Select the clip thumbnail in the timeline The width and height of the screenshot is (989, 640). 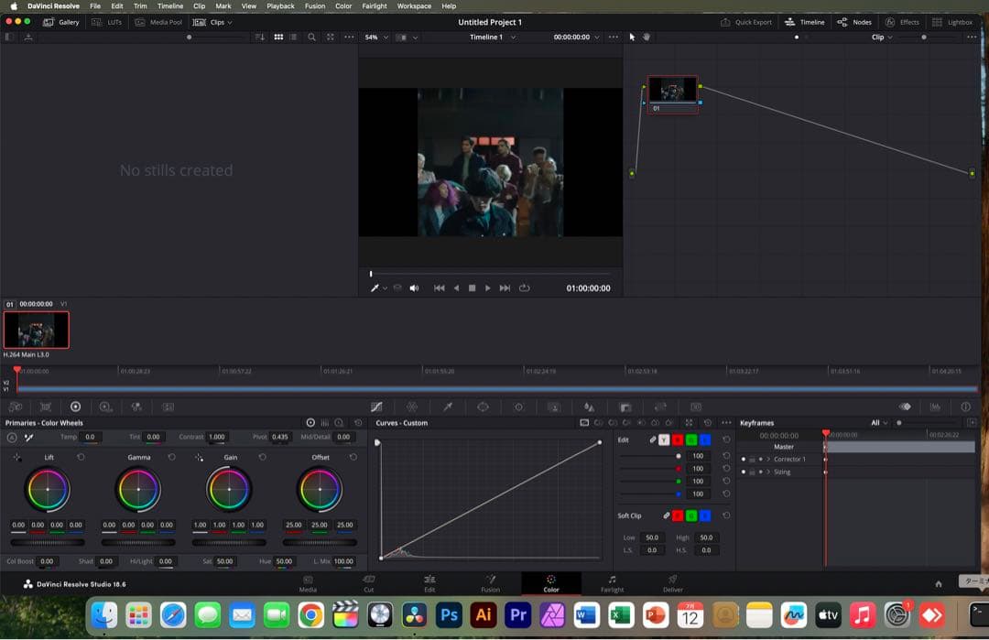(37, 330)
